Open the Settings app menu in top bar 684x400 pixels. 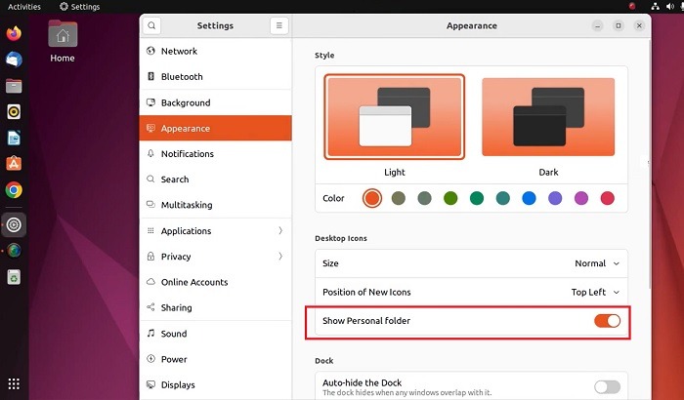[79, 7]
